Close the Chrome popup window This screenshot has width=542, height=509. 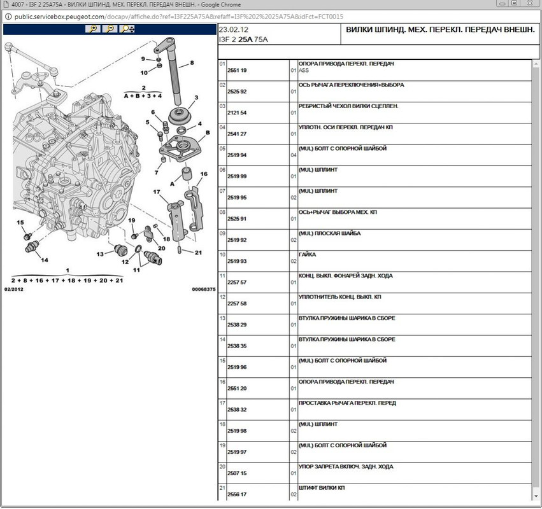pyautogui.click(x=530, y=3)
